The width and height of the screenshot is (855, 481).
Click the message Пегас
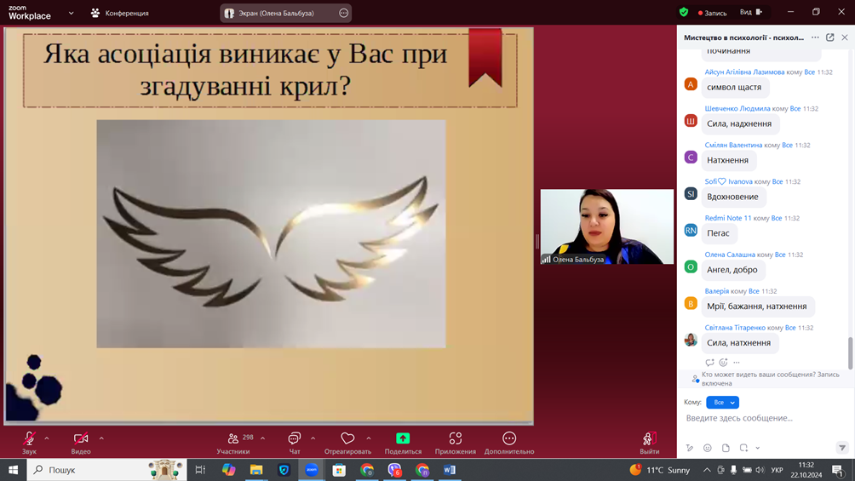click(718, 233)
